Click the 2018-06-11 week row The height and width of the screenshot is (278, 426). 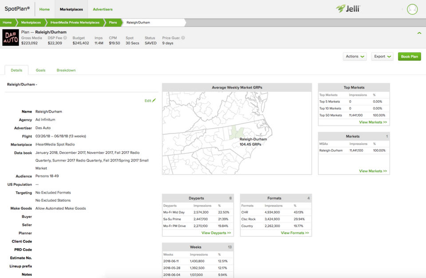[x=198, y=261]
